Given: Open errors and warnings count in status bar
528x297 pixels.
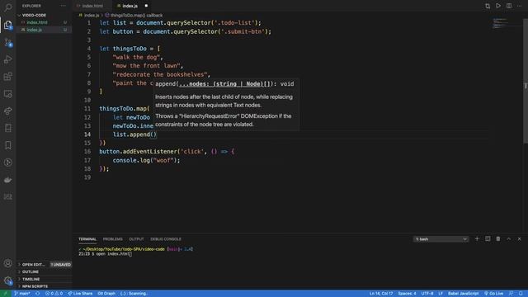Looking at the screenshot, I should (54, 294).
